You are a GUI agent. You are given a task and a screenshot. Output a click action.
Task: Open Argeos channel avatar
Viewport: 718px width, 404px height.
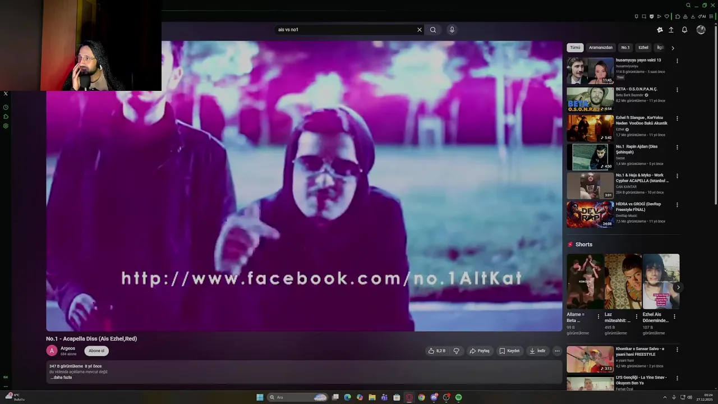(x=52, y=351)
